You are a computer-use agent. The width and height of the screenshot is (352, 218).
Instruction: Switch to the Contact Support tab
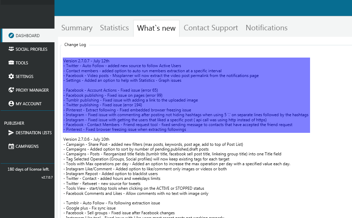(211, 28)
